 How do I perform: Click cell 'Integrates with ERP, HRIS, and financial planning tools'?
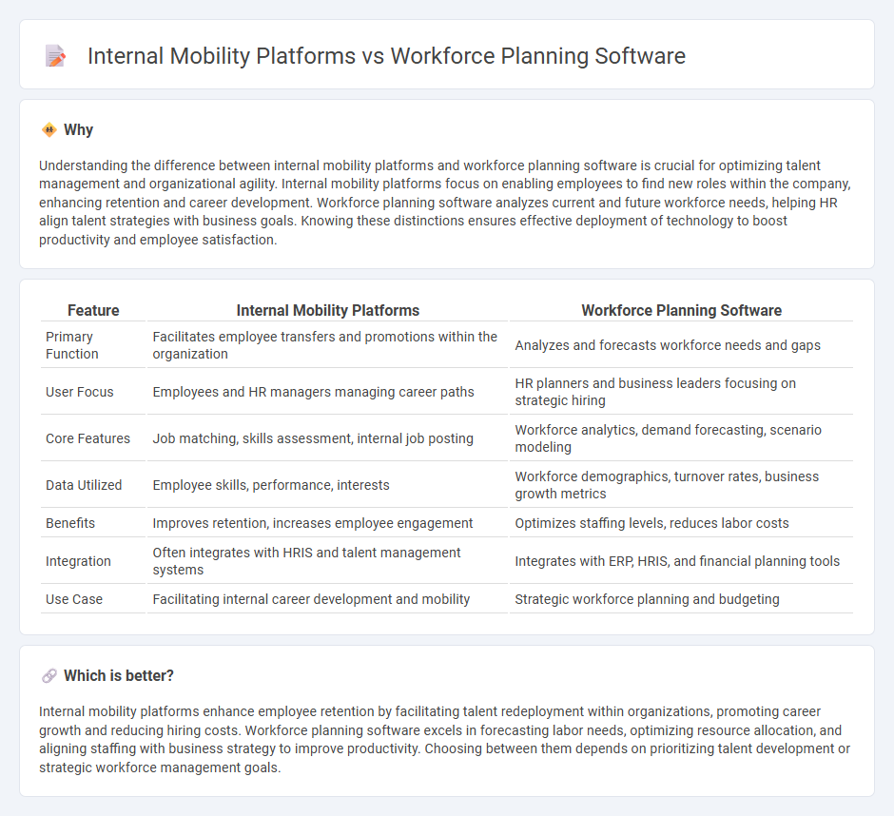[x=681, y=561]
